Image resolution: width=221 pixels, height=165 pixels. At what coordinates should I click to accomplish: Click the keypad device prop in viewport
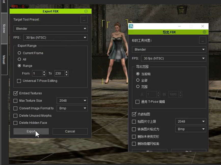(182, 10)
